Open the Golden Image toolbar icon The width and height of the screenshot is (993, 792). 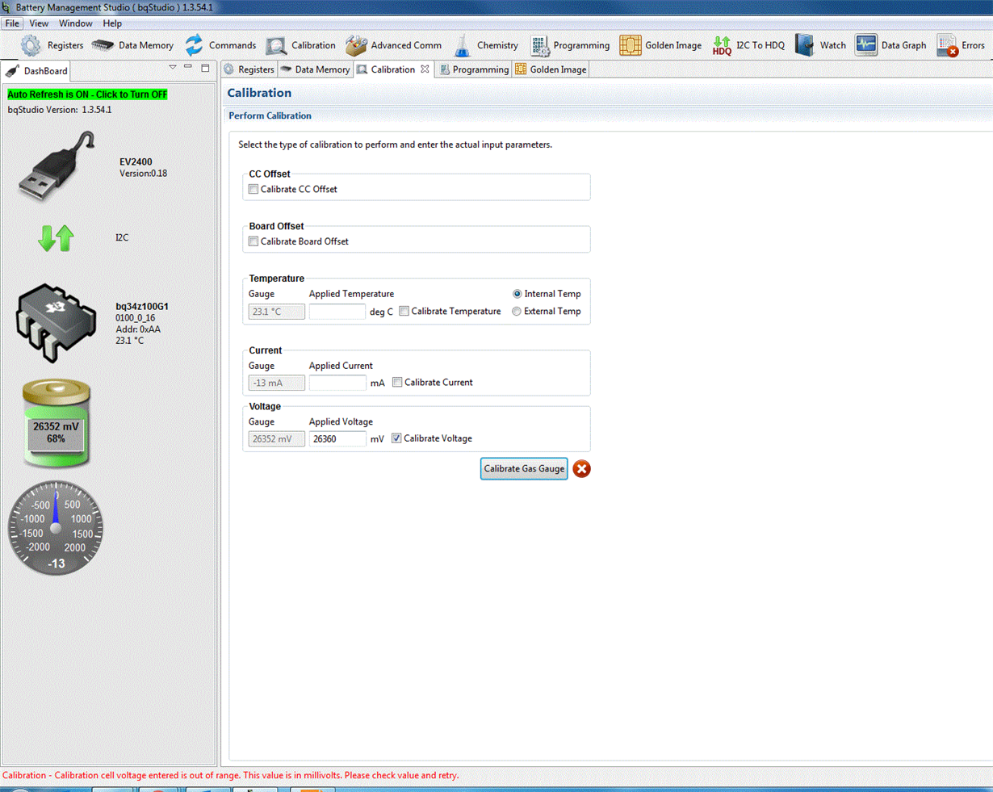click(630, 45)
